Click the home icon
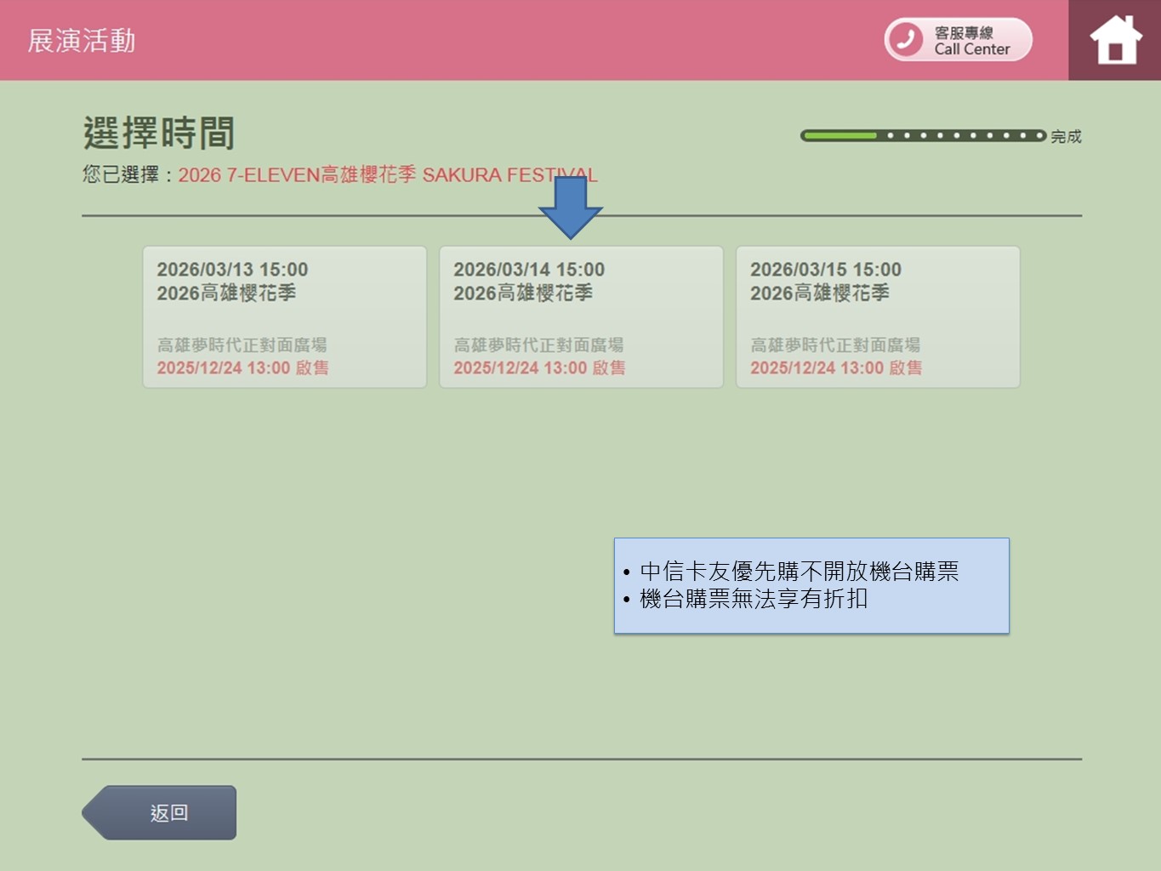 tap(1115, 40)
